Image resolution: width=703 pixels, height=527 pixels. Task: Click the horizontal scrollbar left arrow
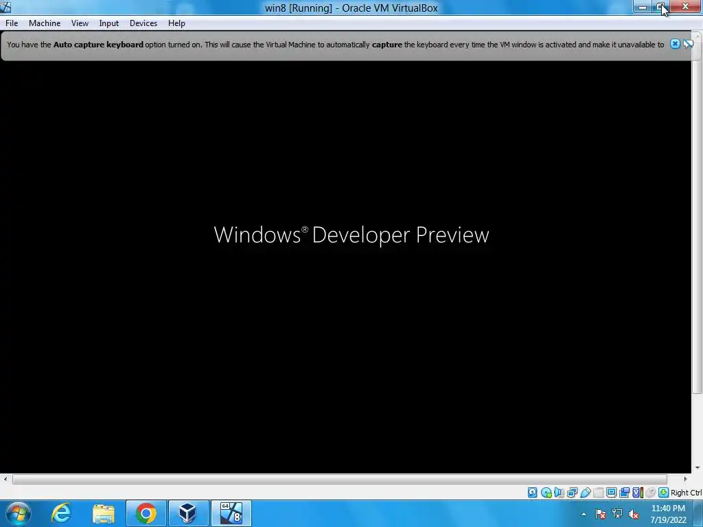5,479
